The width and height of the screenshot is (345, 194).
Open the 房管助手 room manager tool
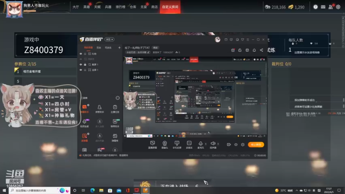point(100,109)
